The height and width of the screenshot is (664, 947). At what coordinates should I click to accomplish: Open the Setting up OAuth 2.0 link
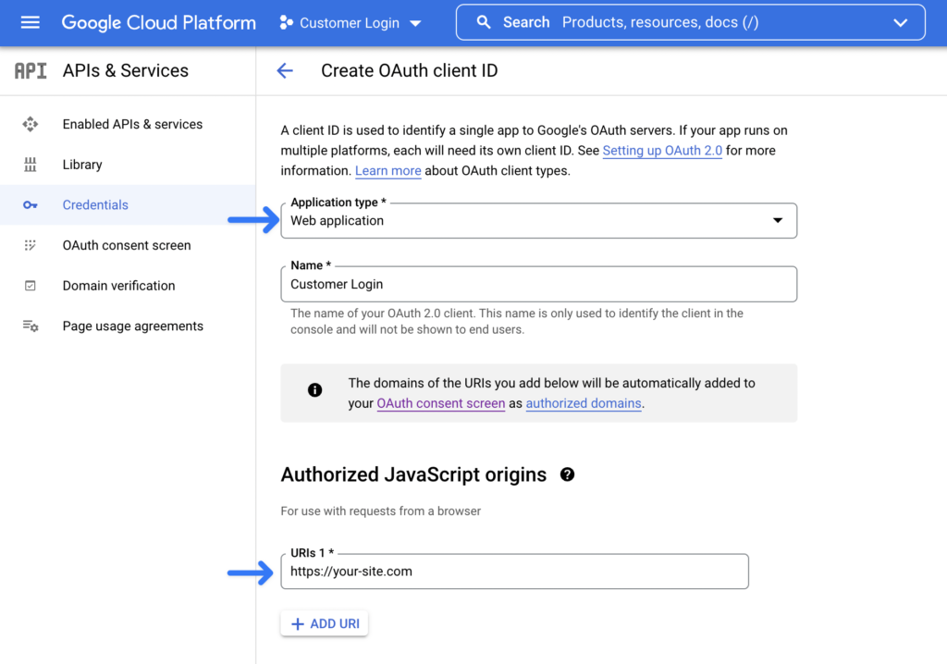coord(661,151)
